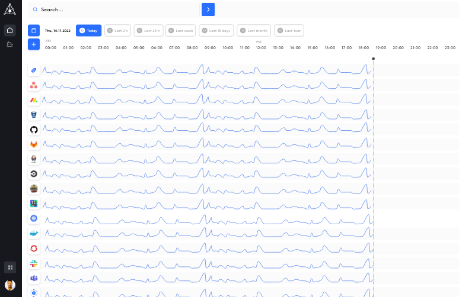Open the folder icon in sidebar

pyautogui.click(x=9, y=44)
